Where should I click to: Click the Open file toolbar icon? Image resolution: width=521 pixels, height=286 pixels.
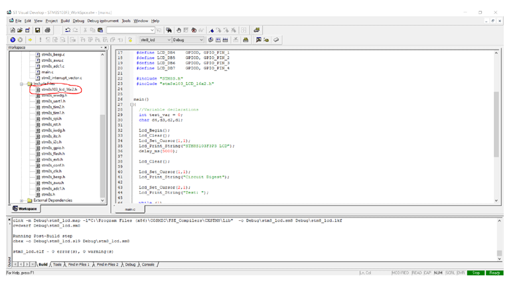21,30
